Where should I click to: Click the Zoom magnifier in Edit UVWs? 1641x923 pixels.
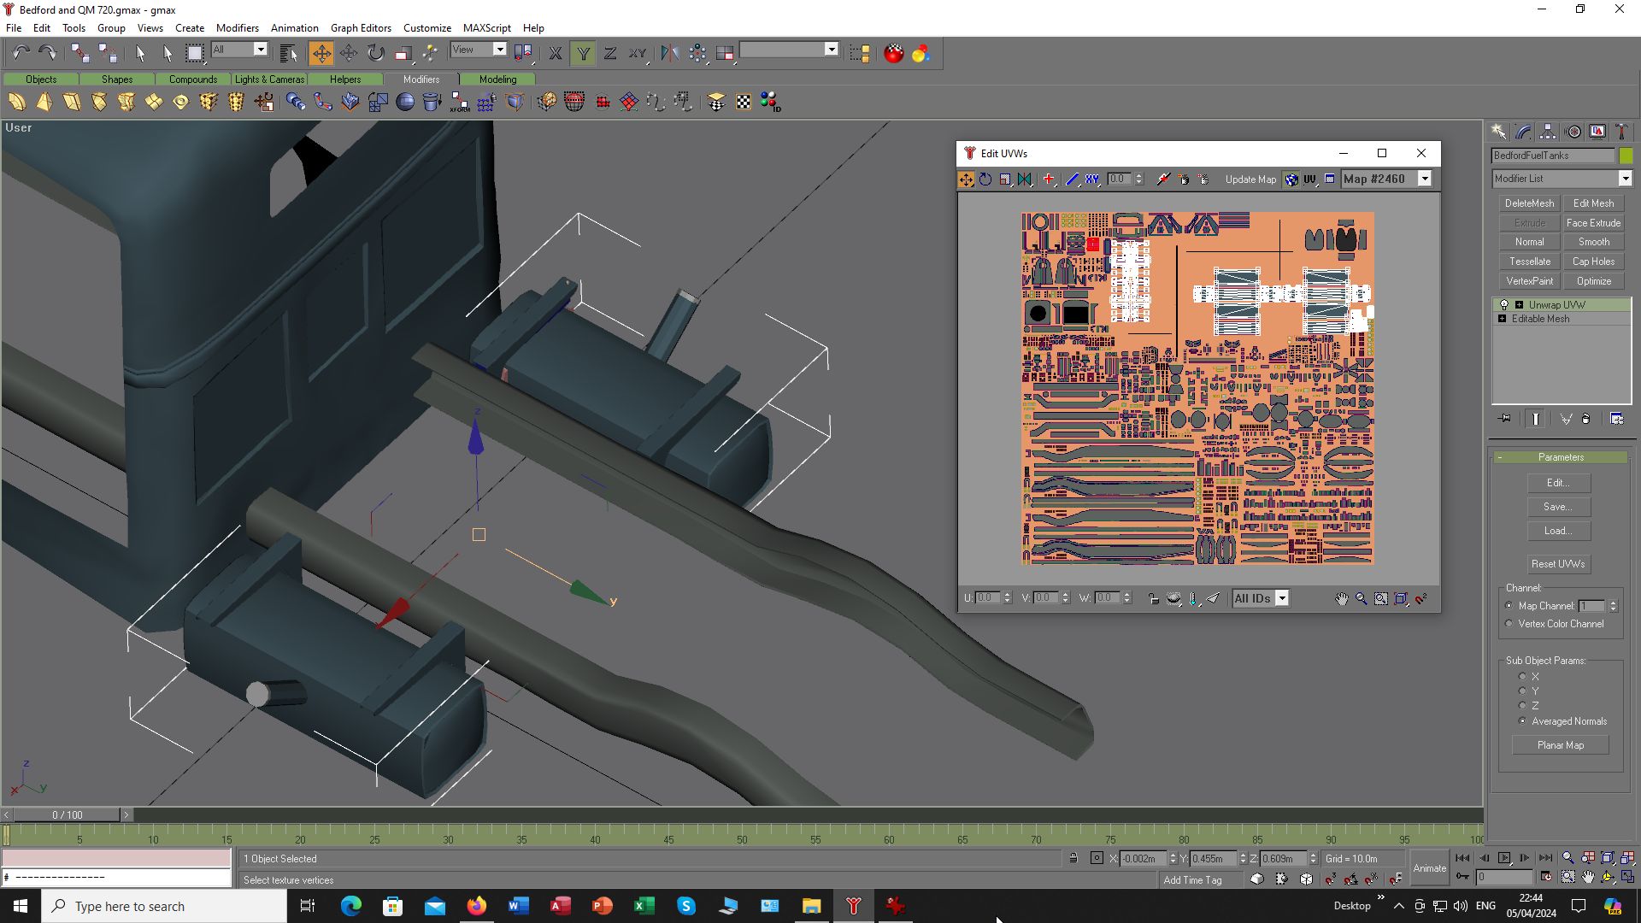pos(1361,598)
